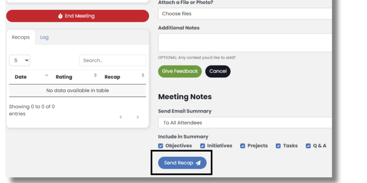This screenshot has height=183, width=367.
Task: Click the recaps Search field
Action: pos(112,60)
